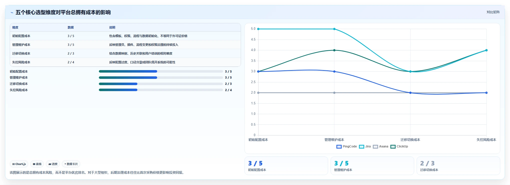
Task: Click description starting with 反映配置过度
Action: [x=142, y=62]
